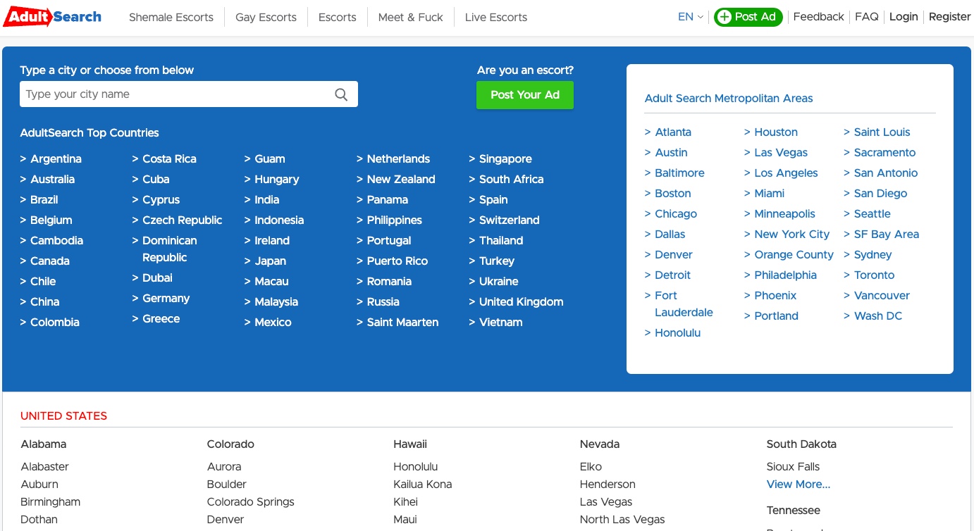Click the Register link
974x531 pixels.
point(949,17)
